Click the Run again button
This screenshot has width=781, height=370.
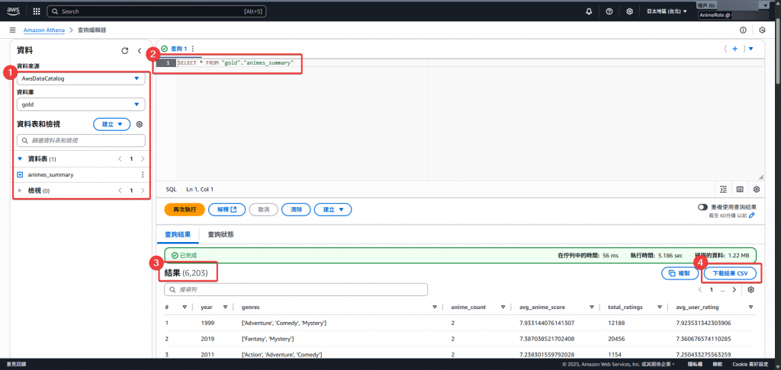pos(185,209)
